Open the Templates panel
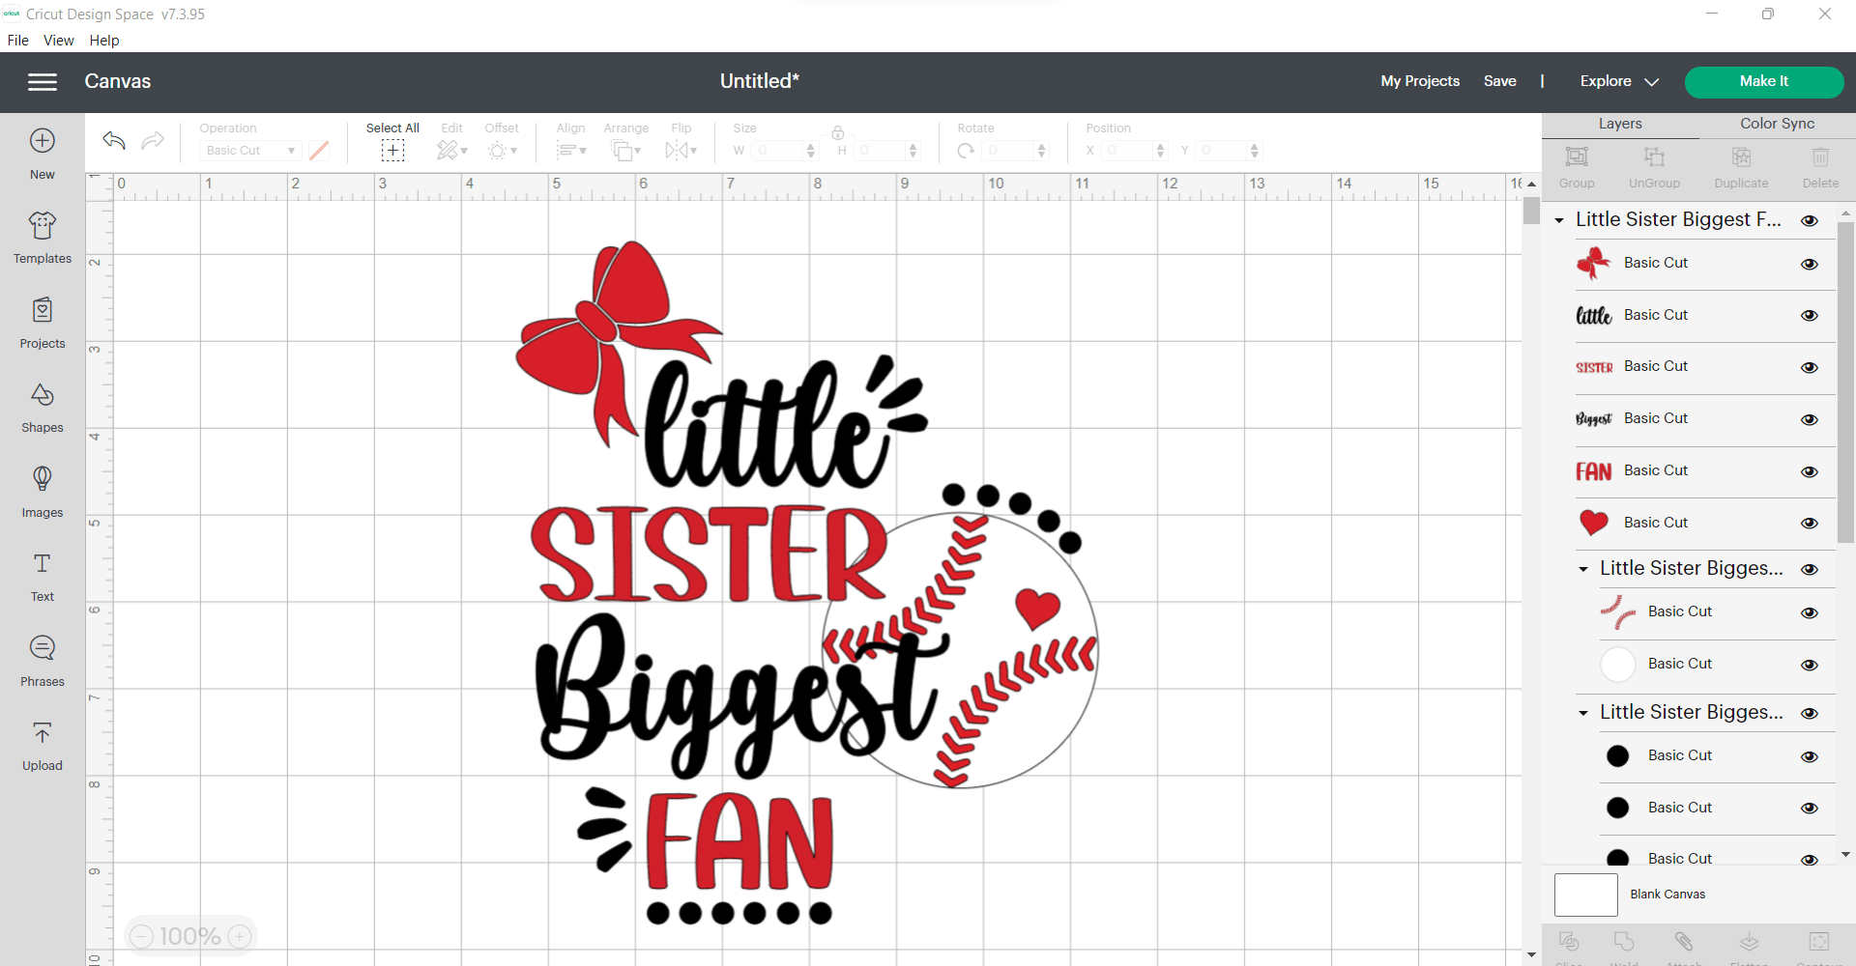Viewport: 1856px width, 966px height. [43, 238]
